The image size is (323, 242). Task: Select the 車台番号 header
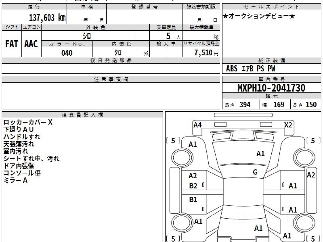click(272, 79)
